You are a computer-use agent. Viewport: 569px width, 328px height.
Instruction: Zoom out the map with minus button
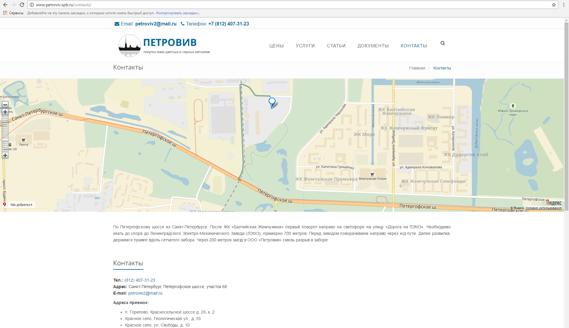(5, 105)
